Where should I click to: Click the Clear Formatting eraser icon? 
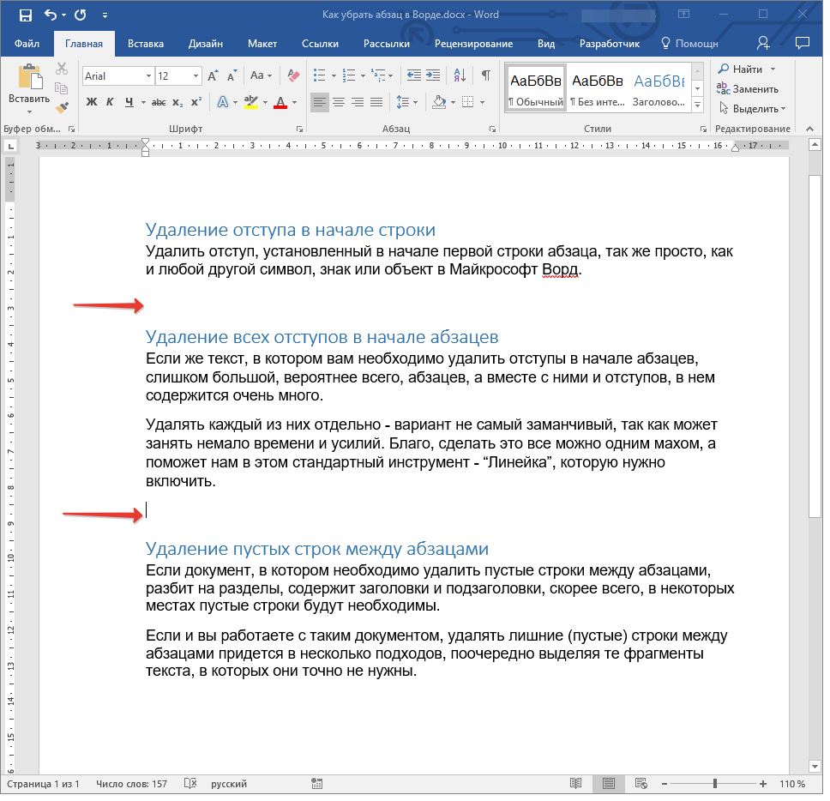[x=294, y=75]
